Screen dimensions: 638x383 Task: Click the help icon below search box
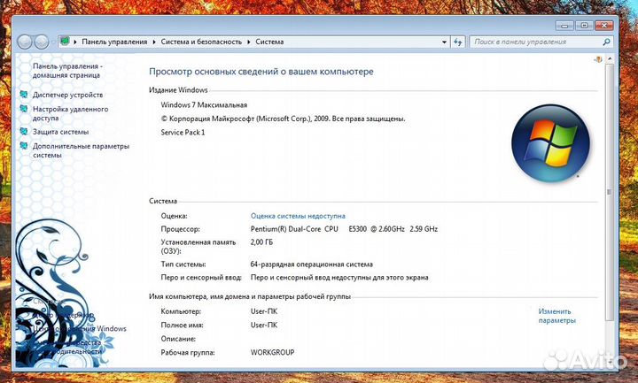[599, 60]
